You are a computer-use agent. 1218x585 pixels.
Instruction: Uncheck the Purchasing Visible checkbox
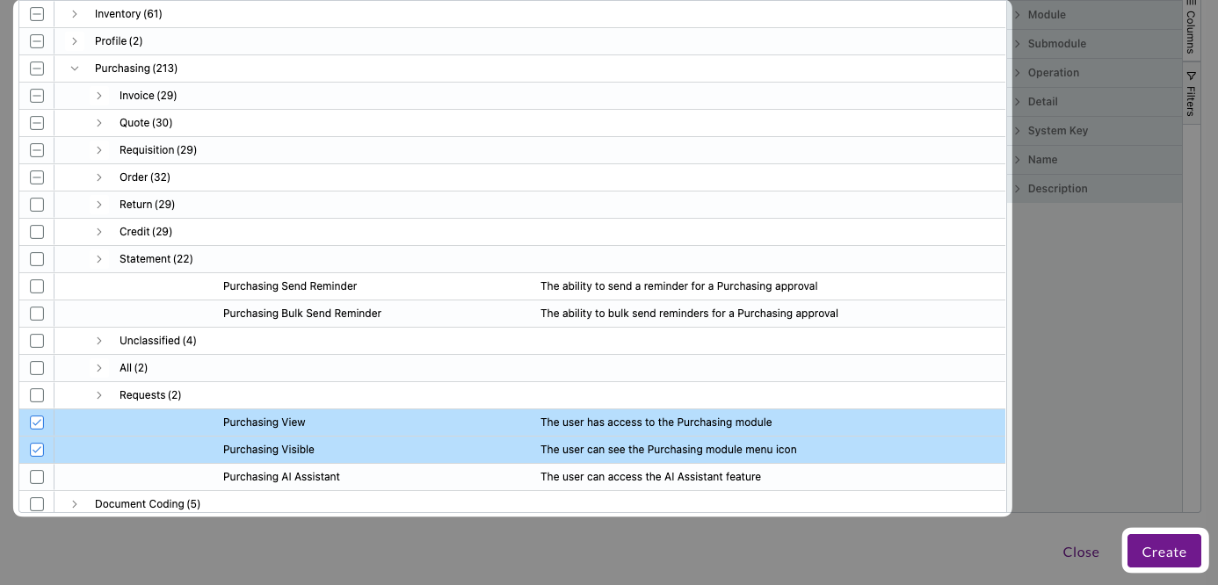click(37, 450)
